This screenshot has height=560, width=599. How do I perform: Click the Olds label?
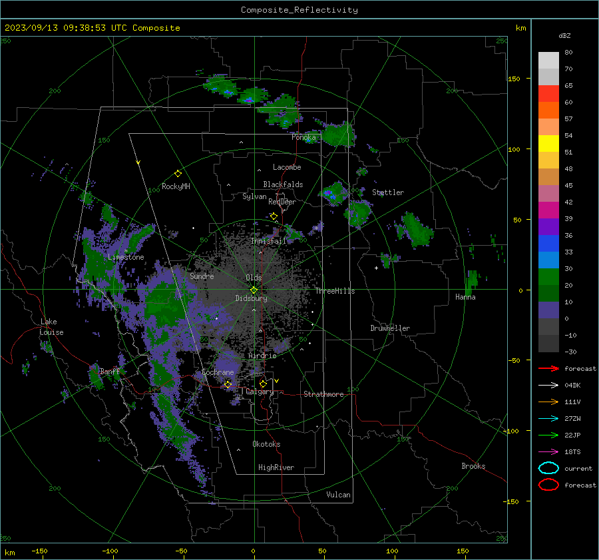pos(254,278)
